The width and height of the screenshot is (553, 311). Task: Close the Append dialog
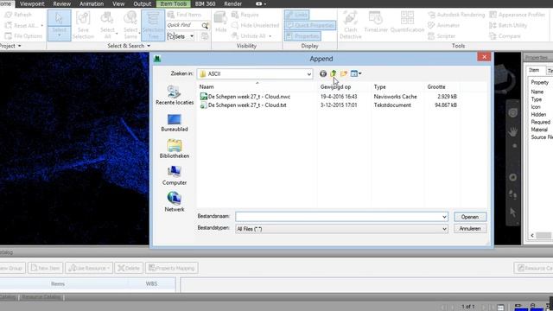[x=484, y=57]
